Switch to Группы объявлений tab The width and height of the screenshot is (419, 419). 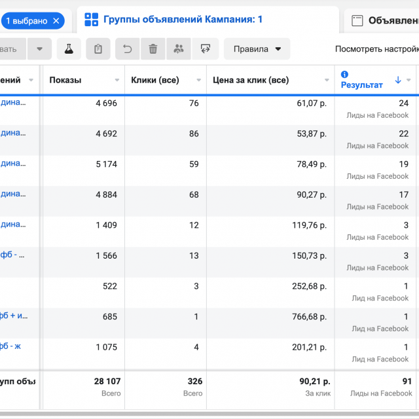(173, 20)
